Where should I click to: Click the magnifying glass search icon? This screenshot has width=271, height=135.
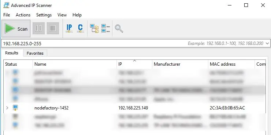(x=119, y=28)
